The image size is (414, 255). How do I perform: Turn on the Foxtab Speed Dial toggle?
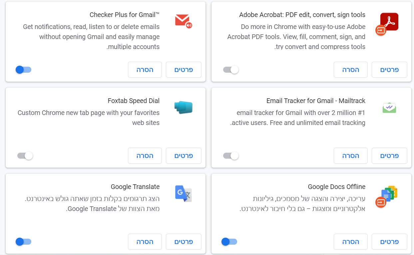coord(25,156)
